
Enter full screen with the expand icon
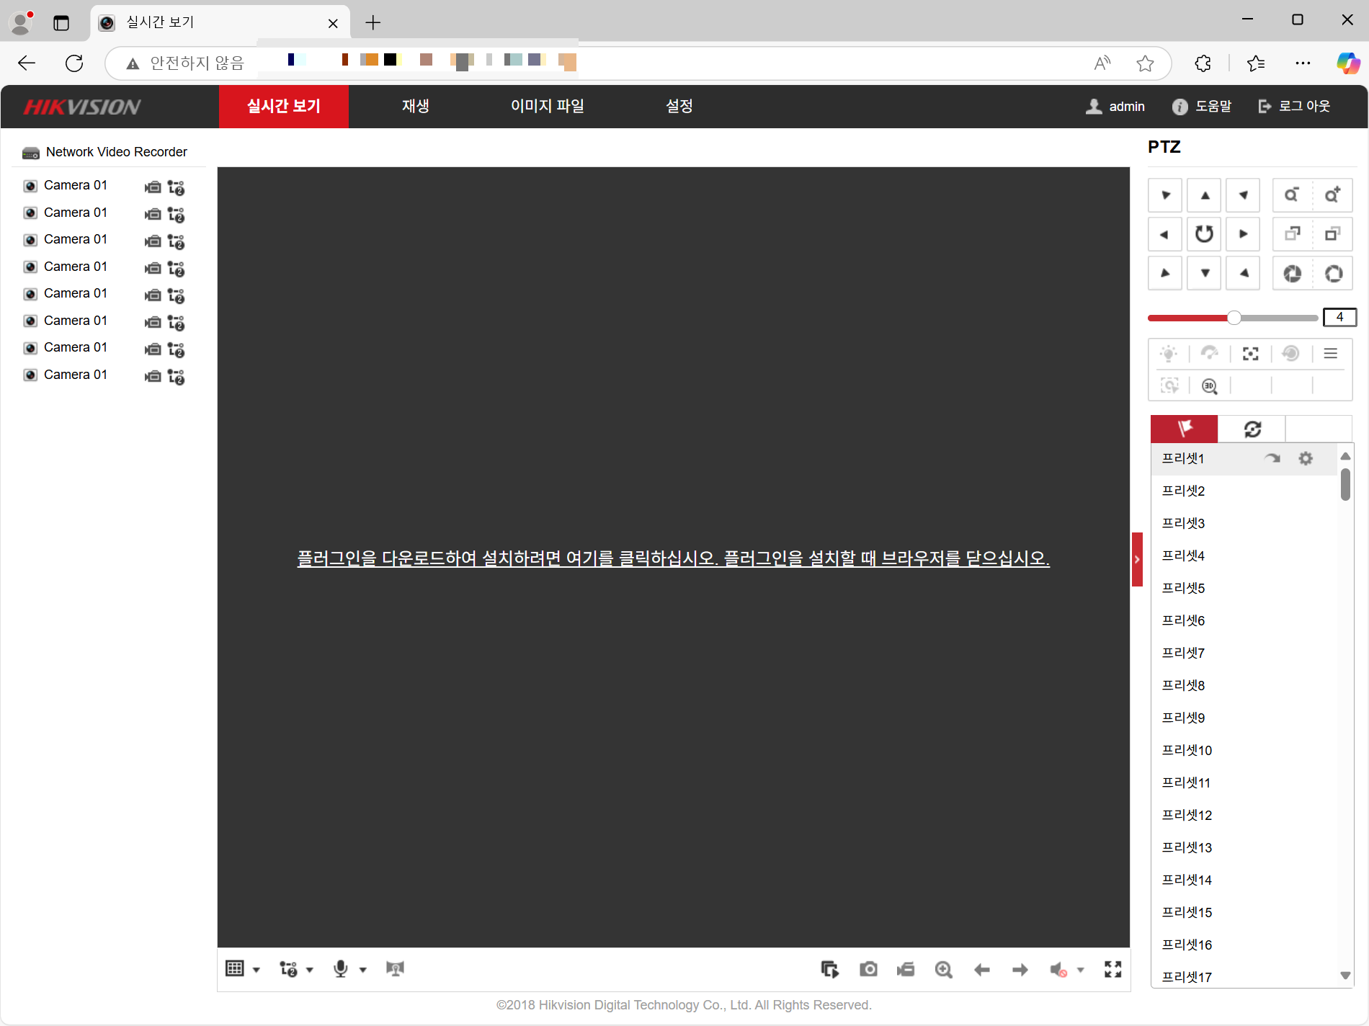click(x=1113, y=970)
